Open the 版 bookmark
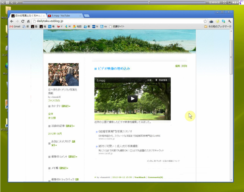This screenshot has width=244, height=192. point(26,27)
